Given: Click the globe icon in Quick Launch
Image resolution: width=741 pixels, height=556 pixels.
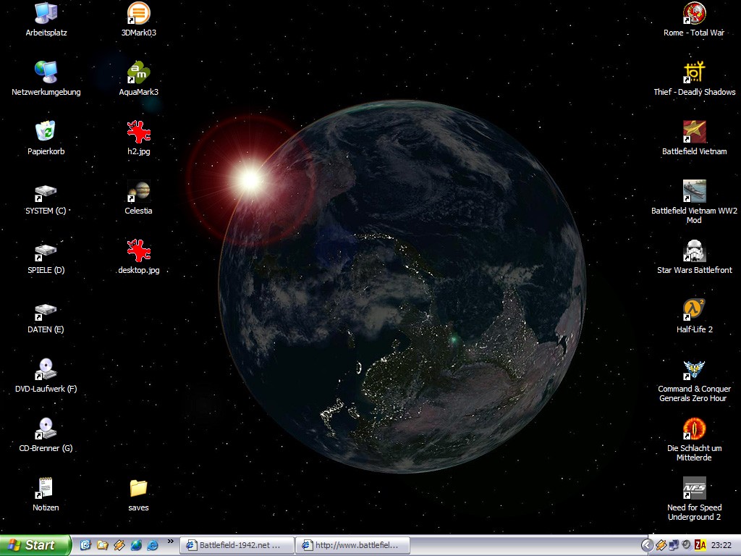Looking at the screenshot, I should (136, 545).
